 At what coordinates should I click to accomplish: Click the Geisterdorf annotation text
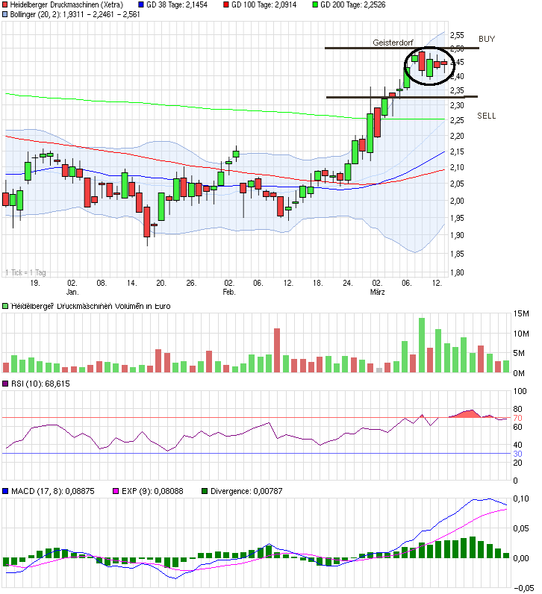[x=393, y=43]
